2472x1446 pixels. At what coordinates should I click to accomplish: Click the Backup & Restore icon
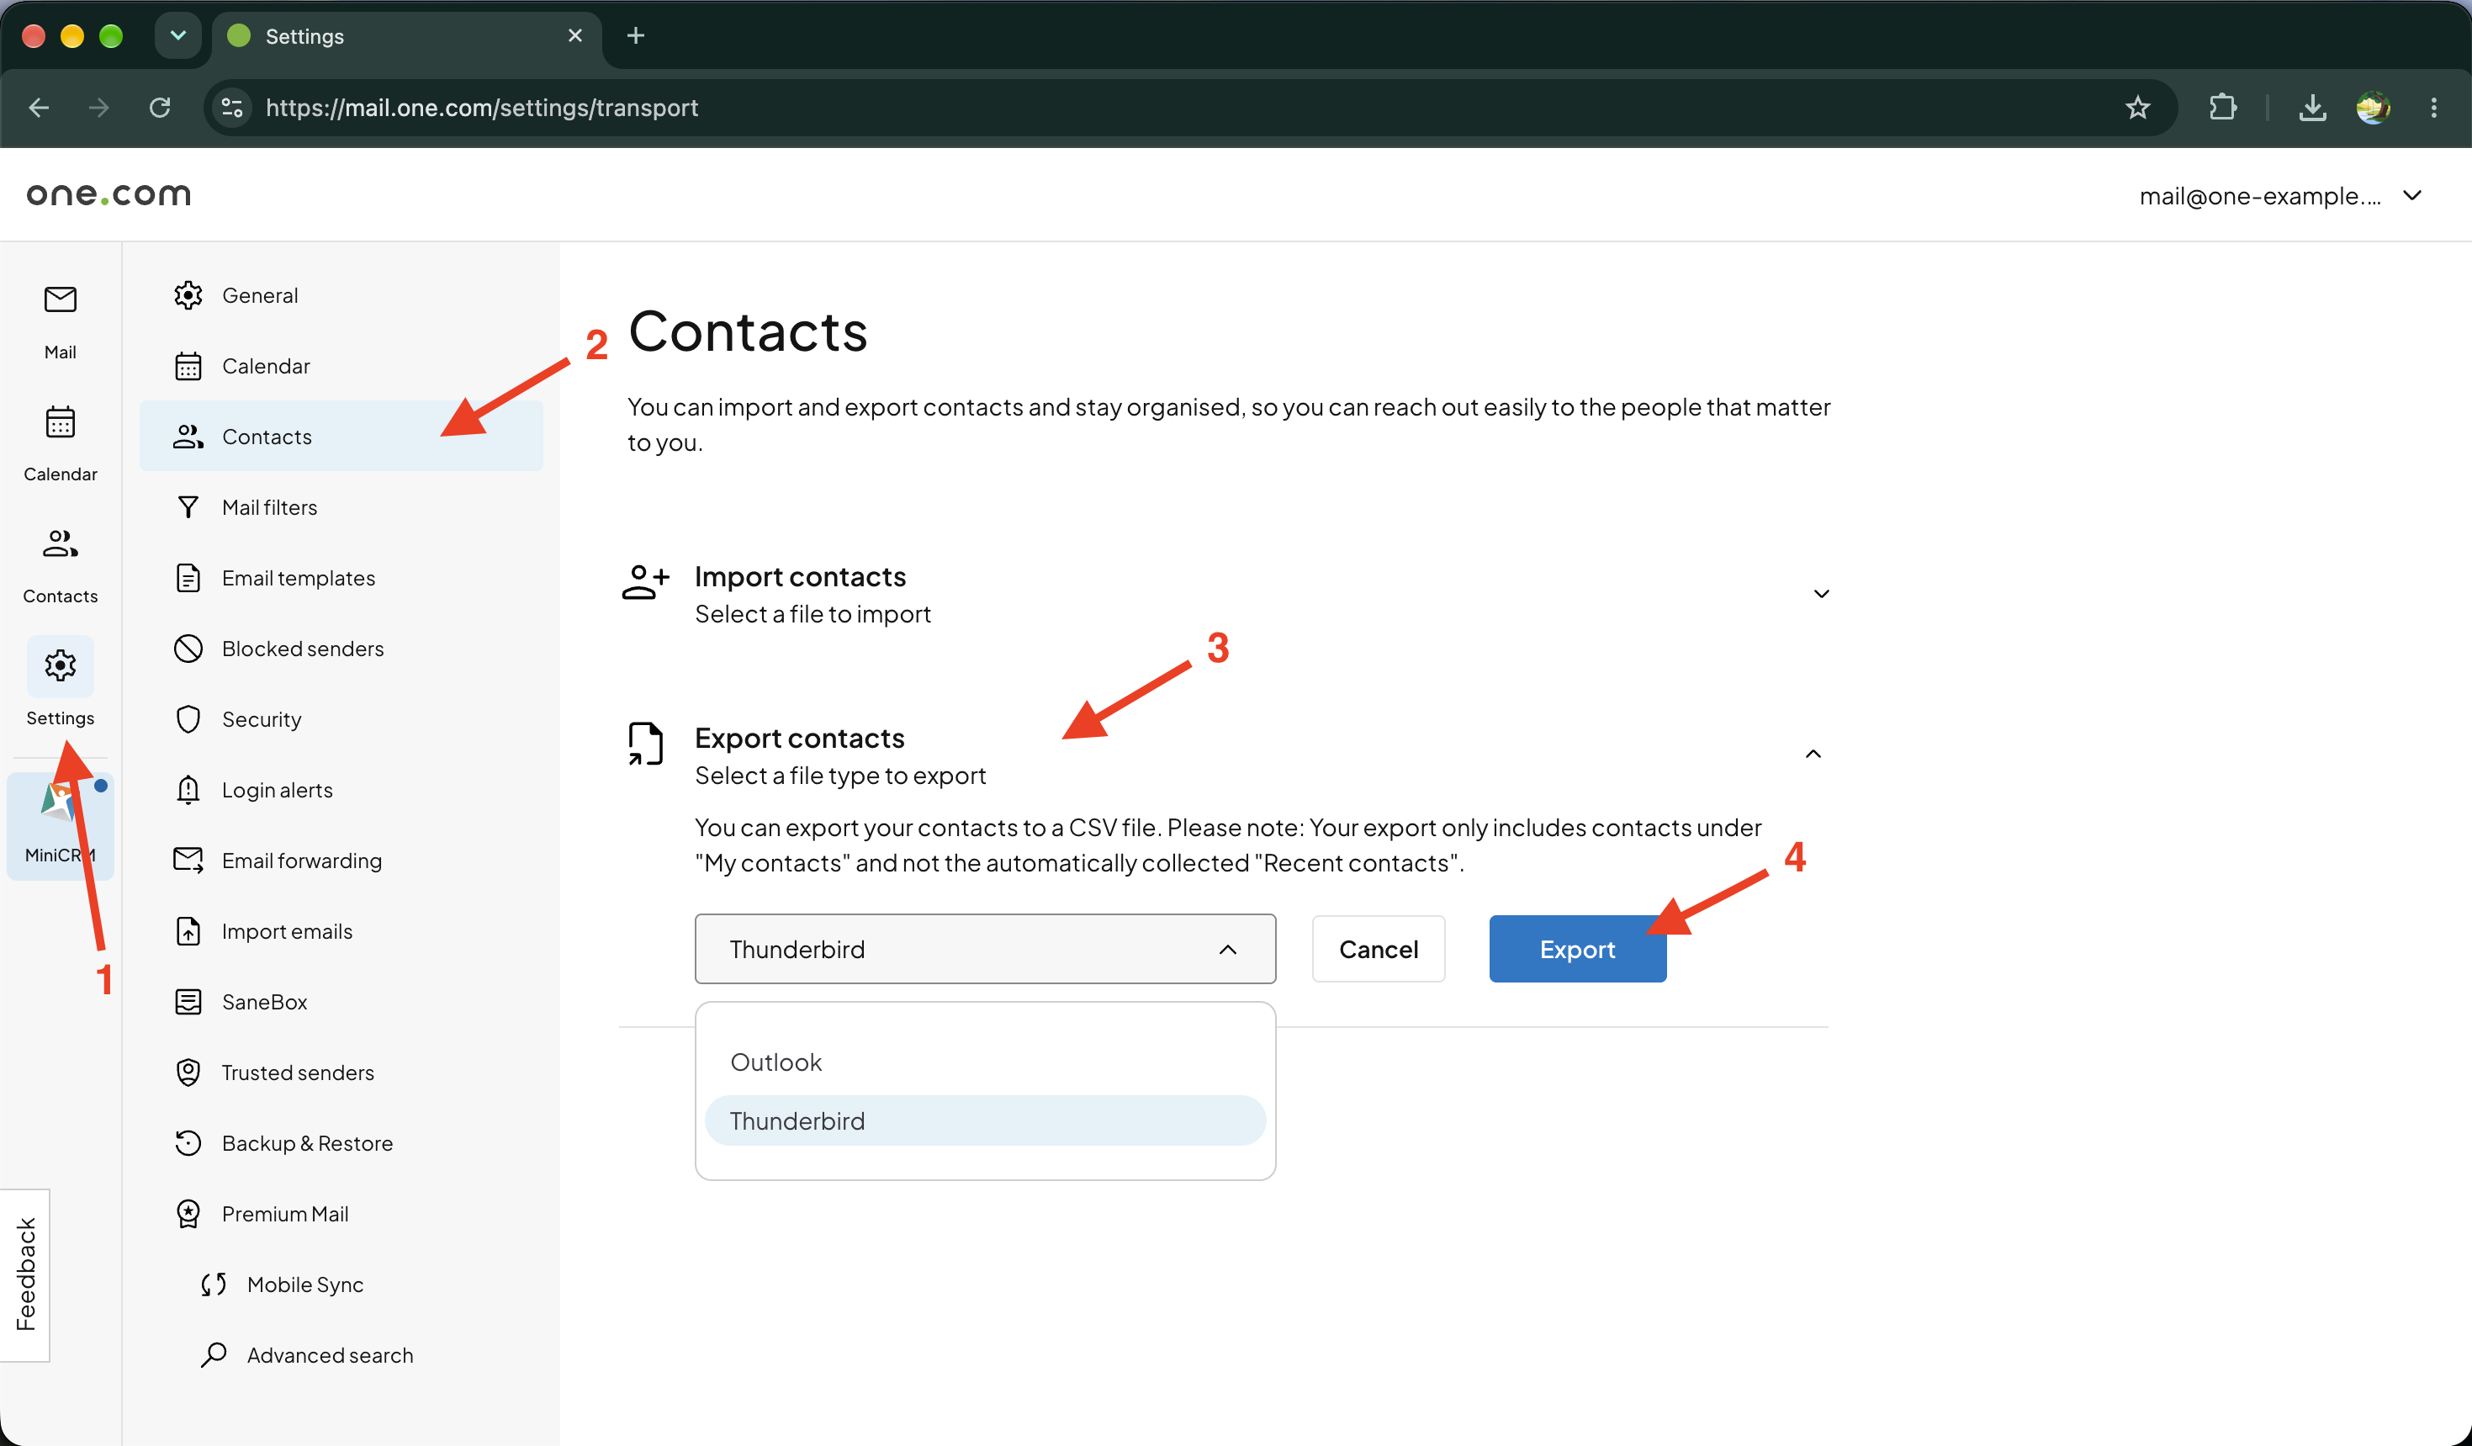point(188,1143)
